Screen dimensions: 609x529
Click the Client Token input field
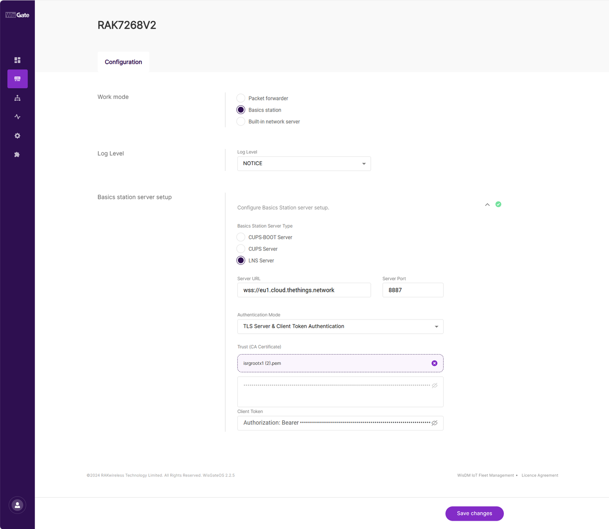340,423
